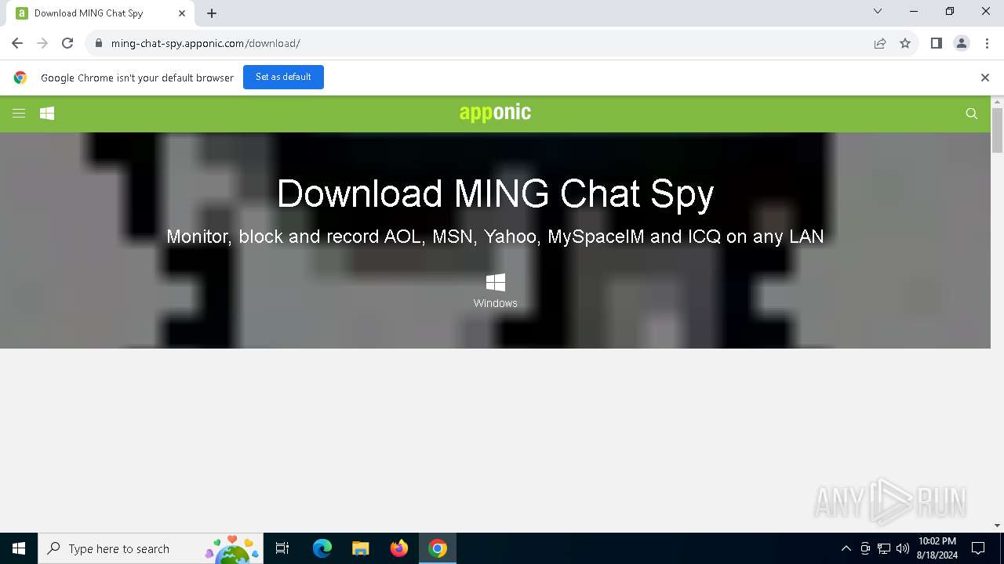This screenshot has height=564, width=1004.
Task: Click the address bar URL
Action: 206,43
